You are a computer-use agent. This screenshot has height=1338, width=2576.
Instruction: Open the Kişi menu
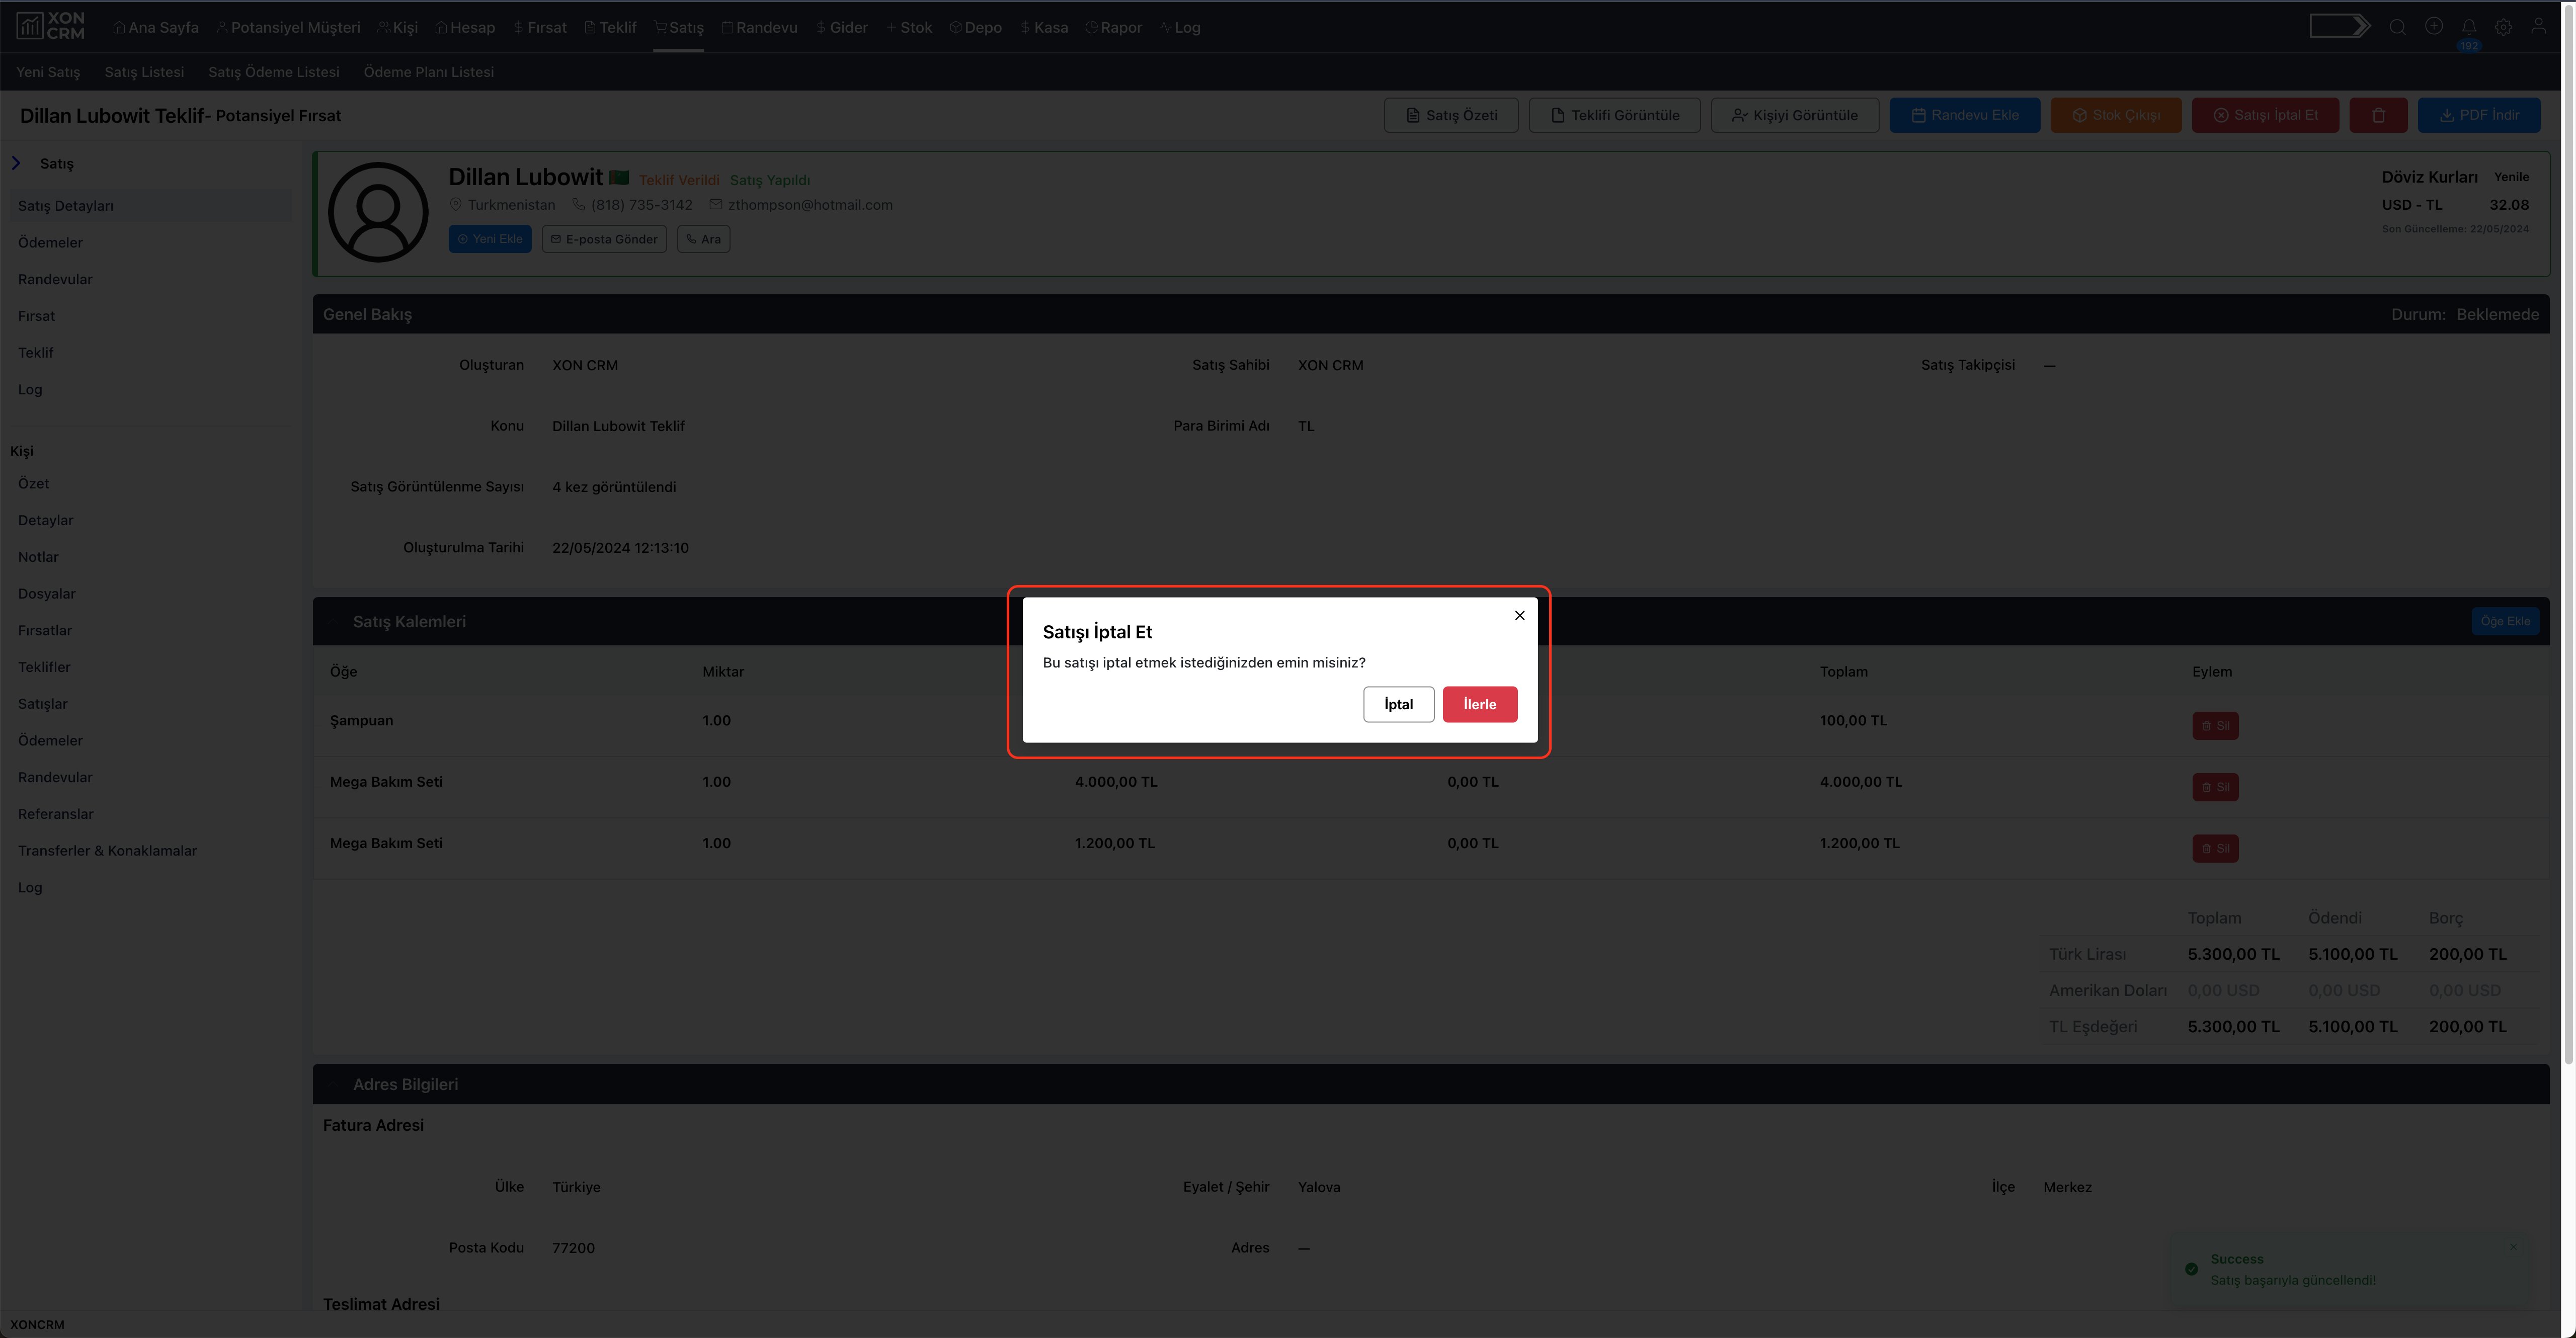tap(397, 27)
